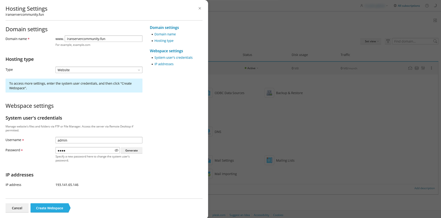Open Hosting Settings via the sliders icon

[x=423, y=68]
